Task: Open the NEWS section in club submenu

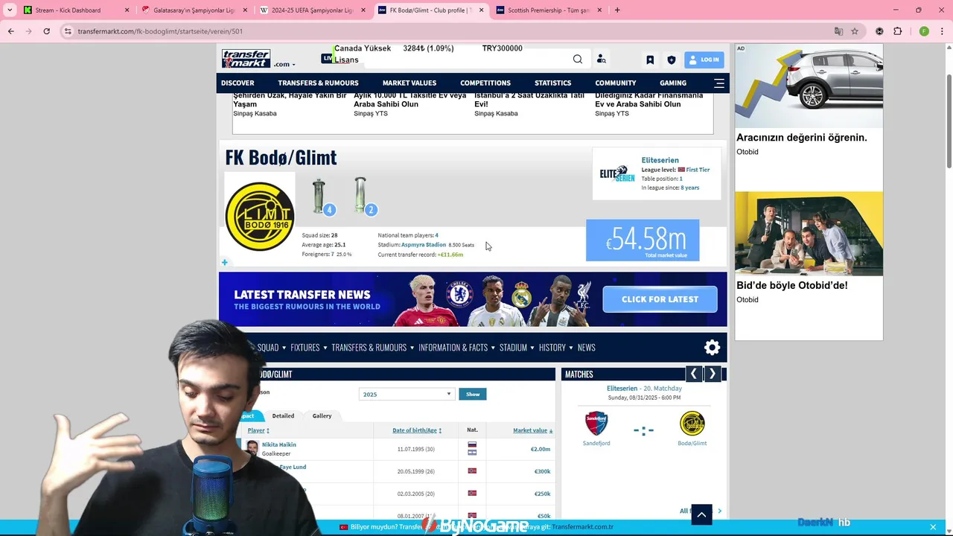Action: (587, 348)
